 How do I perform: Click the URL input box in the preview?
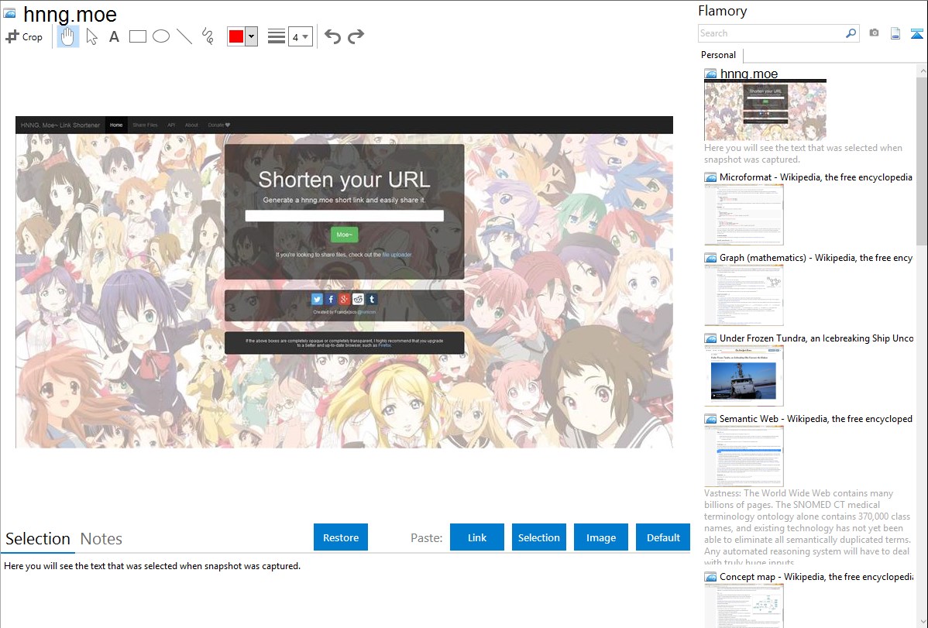(x=344, y=216)
